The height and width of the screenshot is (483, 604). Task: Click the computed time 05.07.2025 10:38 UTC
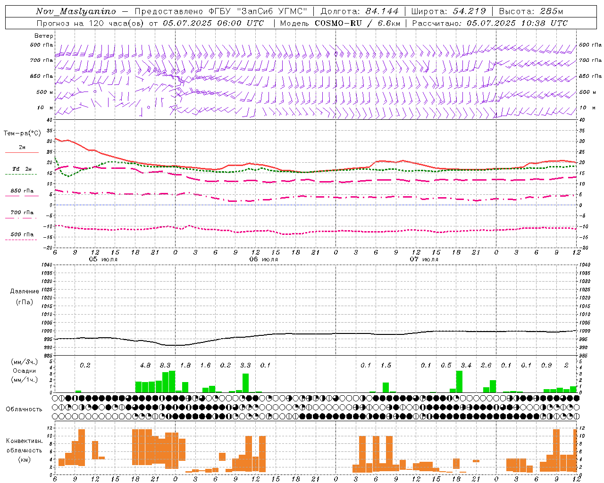pyautogui.click(x=517, y=23)
